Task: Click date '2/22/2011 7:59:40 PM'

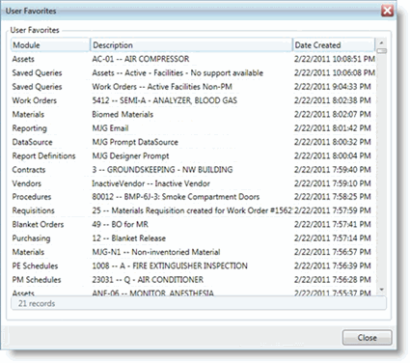Action: tap(333, 170)
